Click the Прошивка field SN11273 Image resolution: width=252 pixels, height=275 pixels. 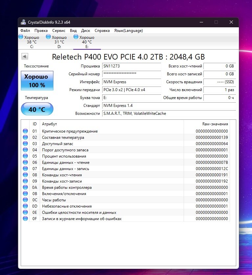click(x=131, y=66)
